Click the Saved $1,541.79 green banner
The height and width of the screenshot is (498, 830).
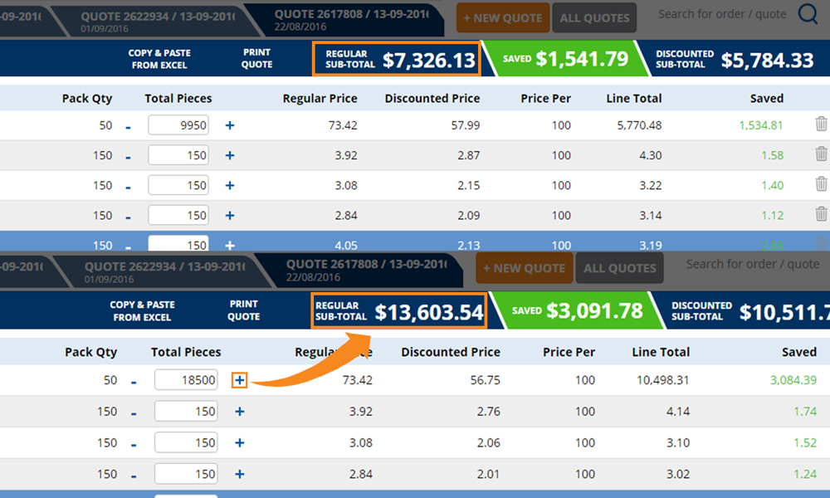point(558,59)
